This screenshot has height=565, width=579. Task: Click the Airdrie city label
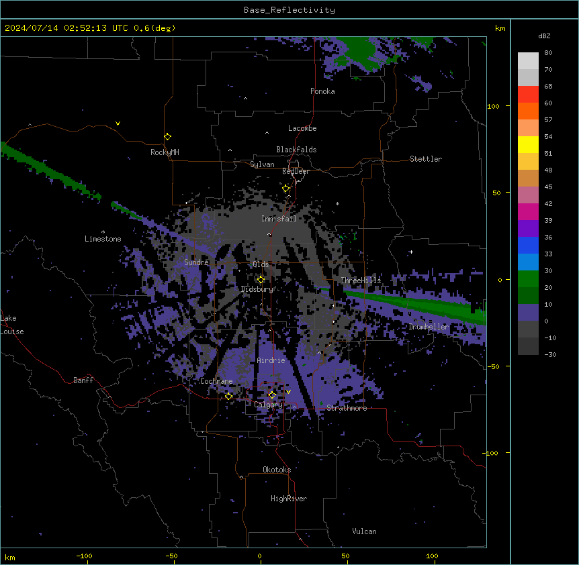coord(271,360)
